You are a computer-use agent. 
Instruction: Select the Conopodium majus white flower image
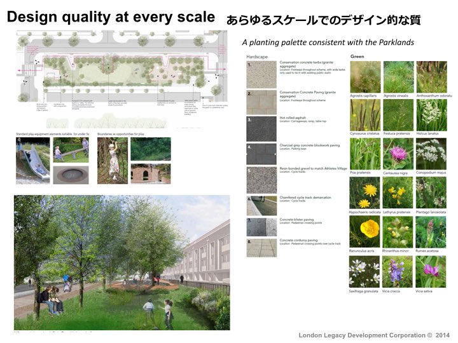[431, 154]
